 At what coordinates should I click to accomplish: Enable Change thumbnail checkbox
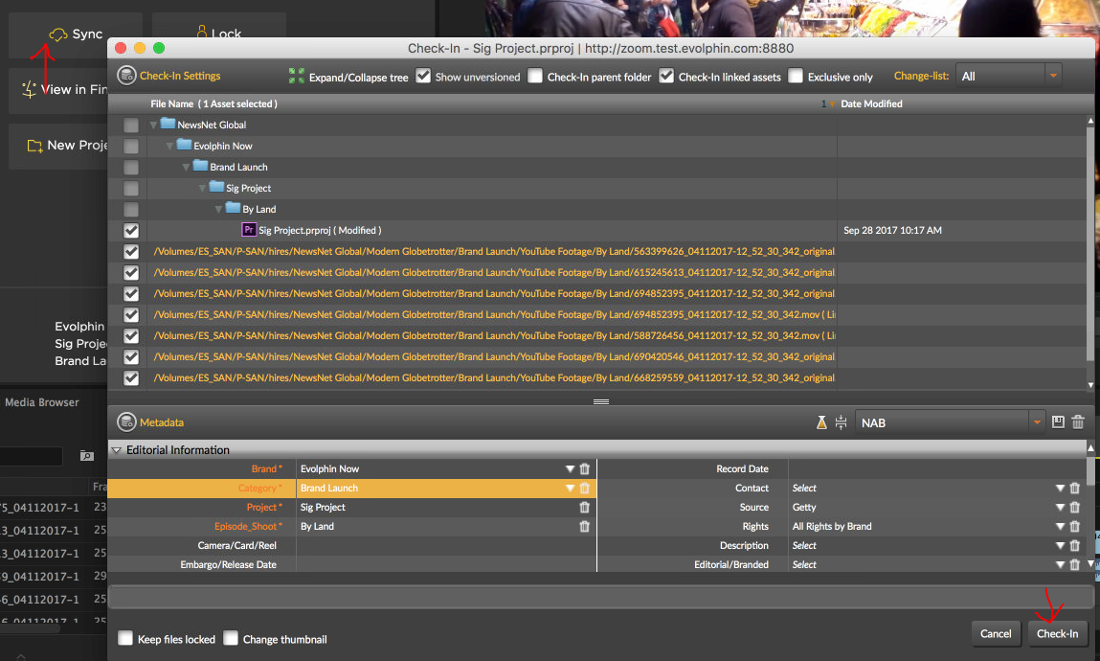231,638
